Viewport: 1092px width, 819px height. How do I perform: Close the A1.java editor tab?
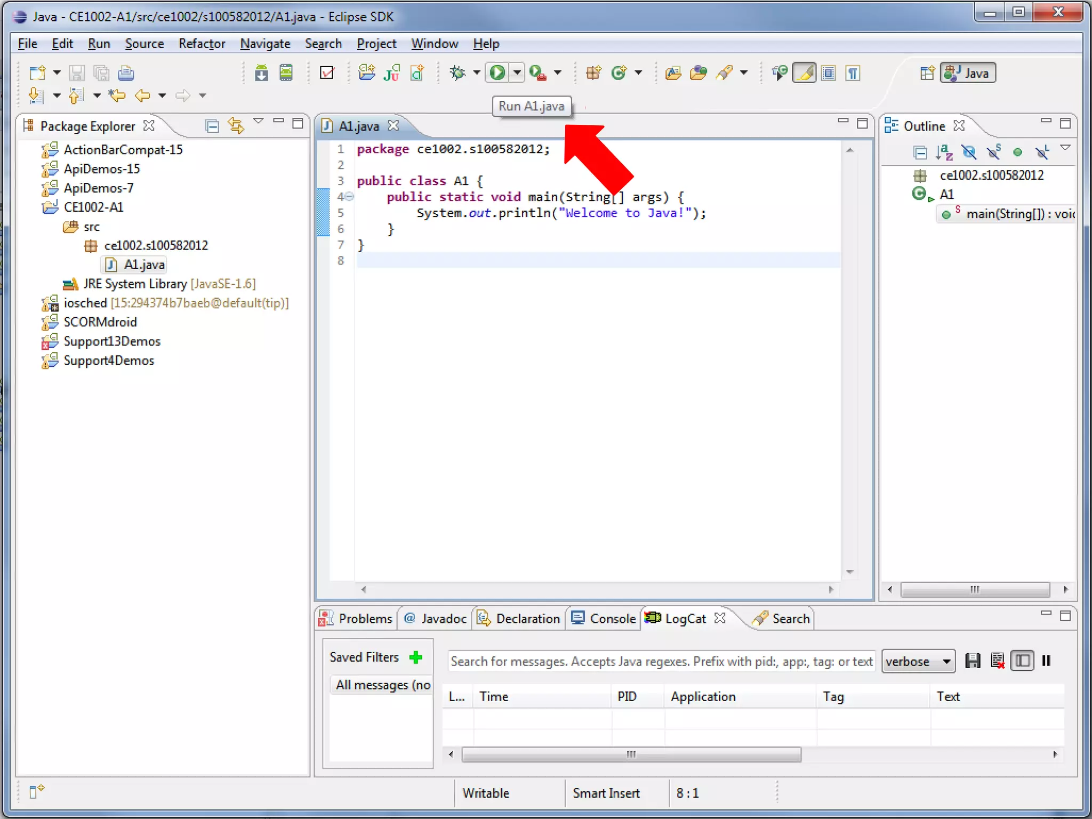click(394, 126)
